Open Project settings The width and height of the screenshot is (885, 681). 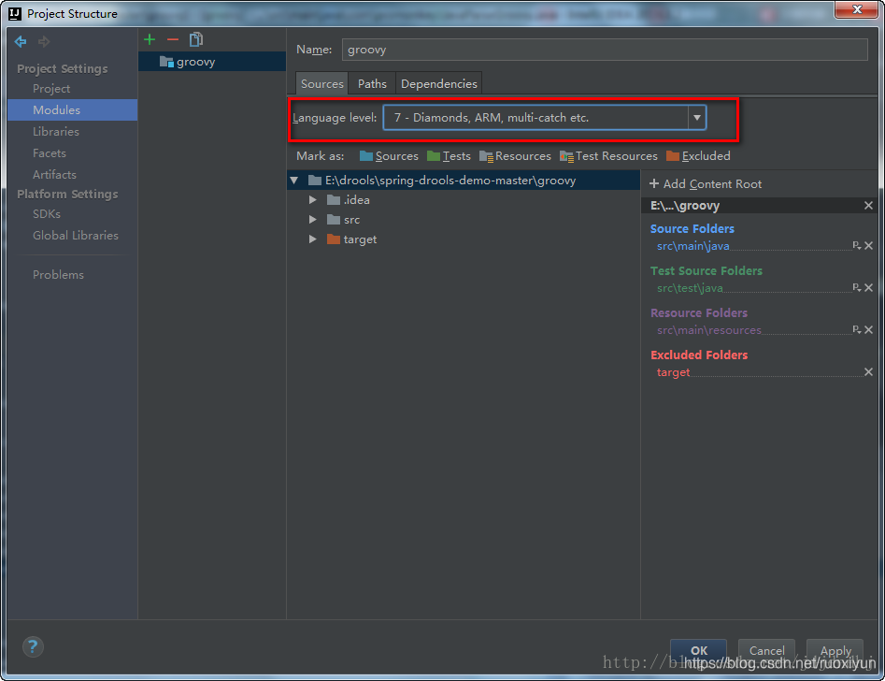pyautogui.click(x=51, y=89)
